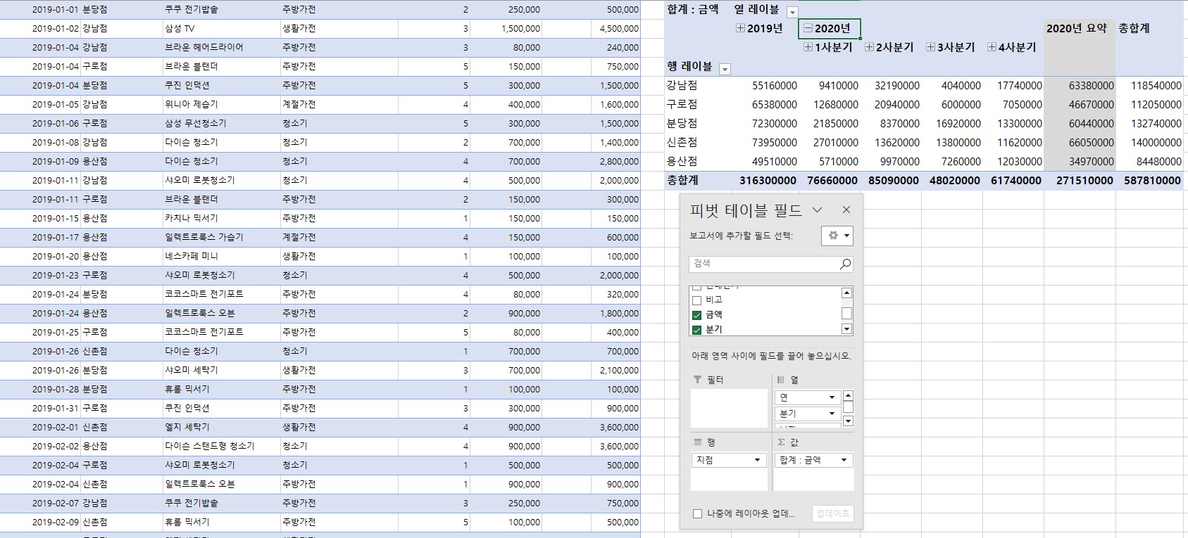The image size is (1188, 538).
Task: Click the columns area scroll down arrow
Action: (848, 421)
